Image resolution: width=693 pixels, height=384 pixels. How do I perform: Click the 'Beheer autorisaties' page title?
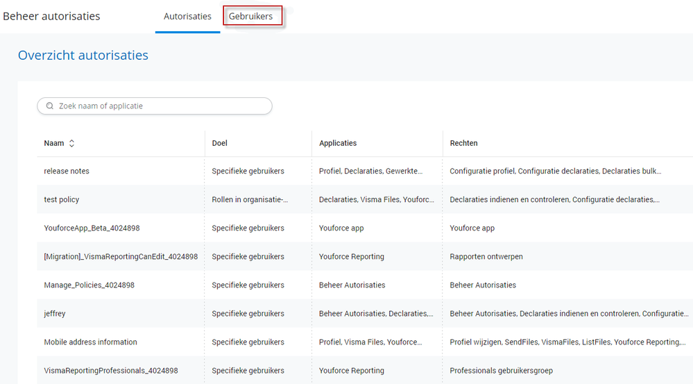tap(52, 16)
